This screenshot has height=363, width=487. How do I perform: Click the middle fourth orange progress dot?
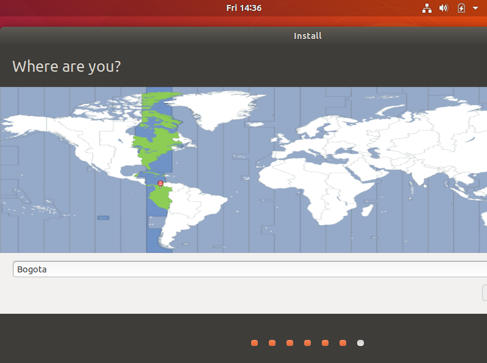pos(307,343)
